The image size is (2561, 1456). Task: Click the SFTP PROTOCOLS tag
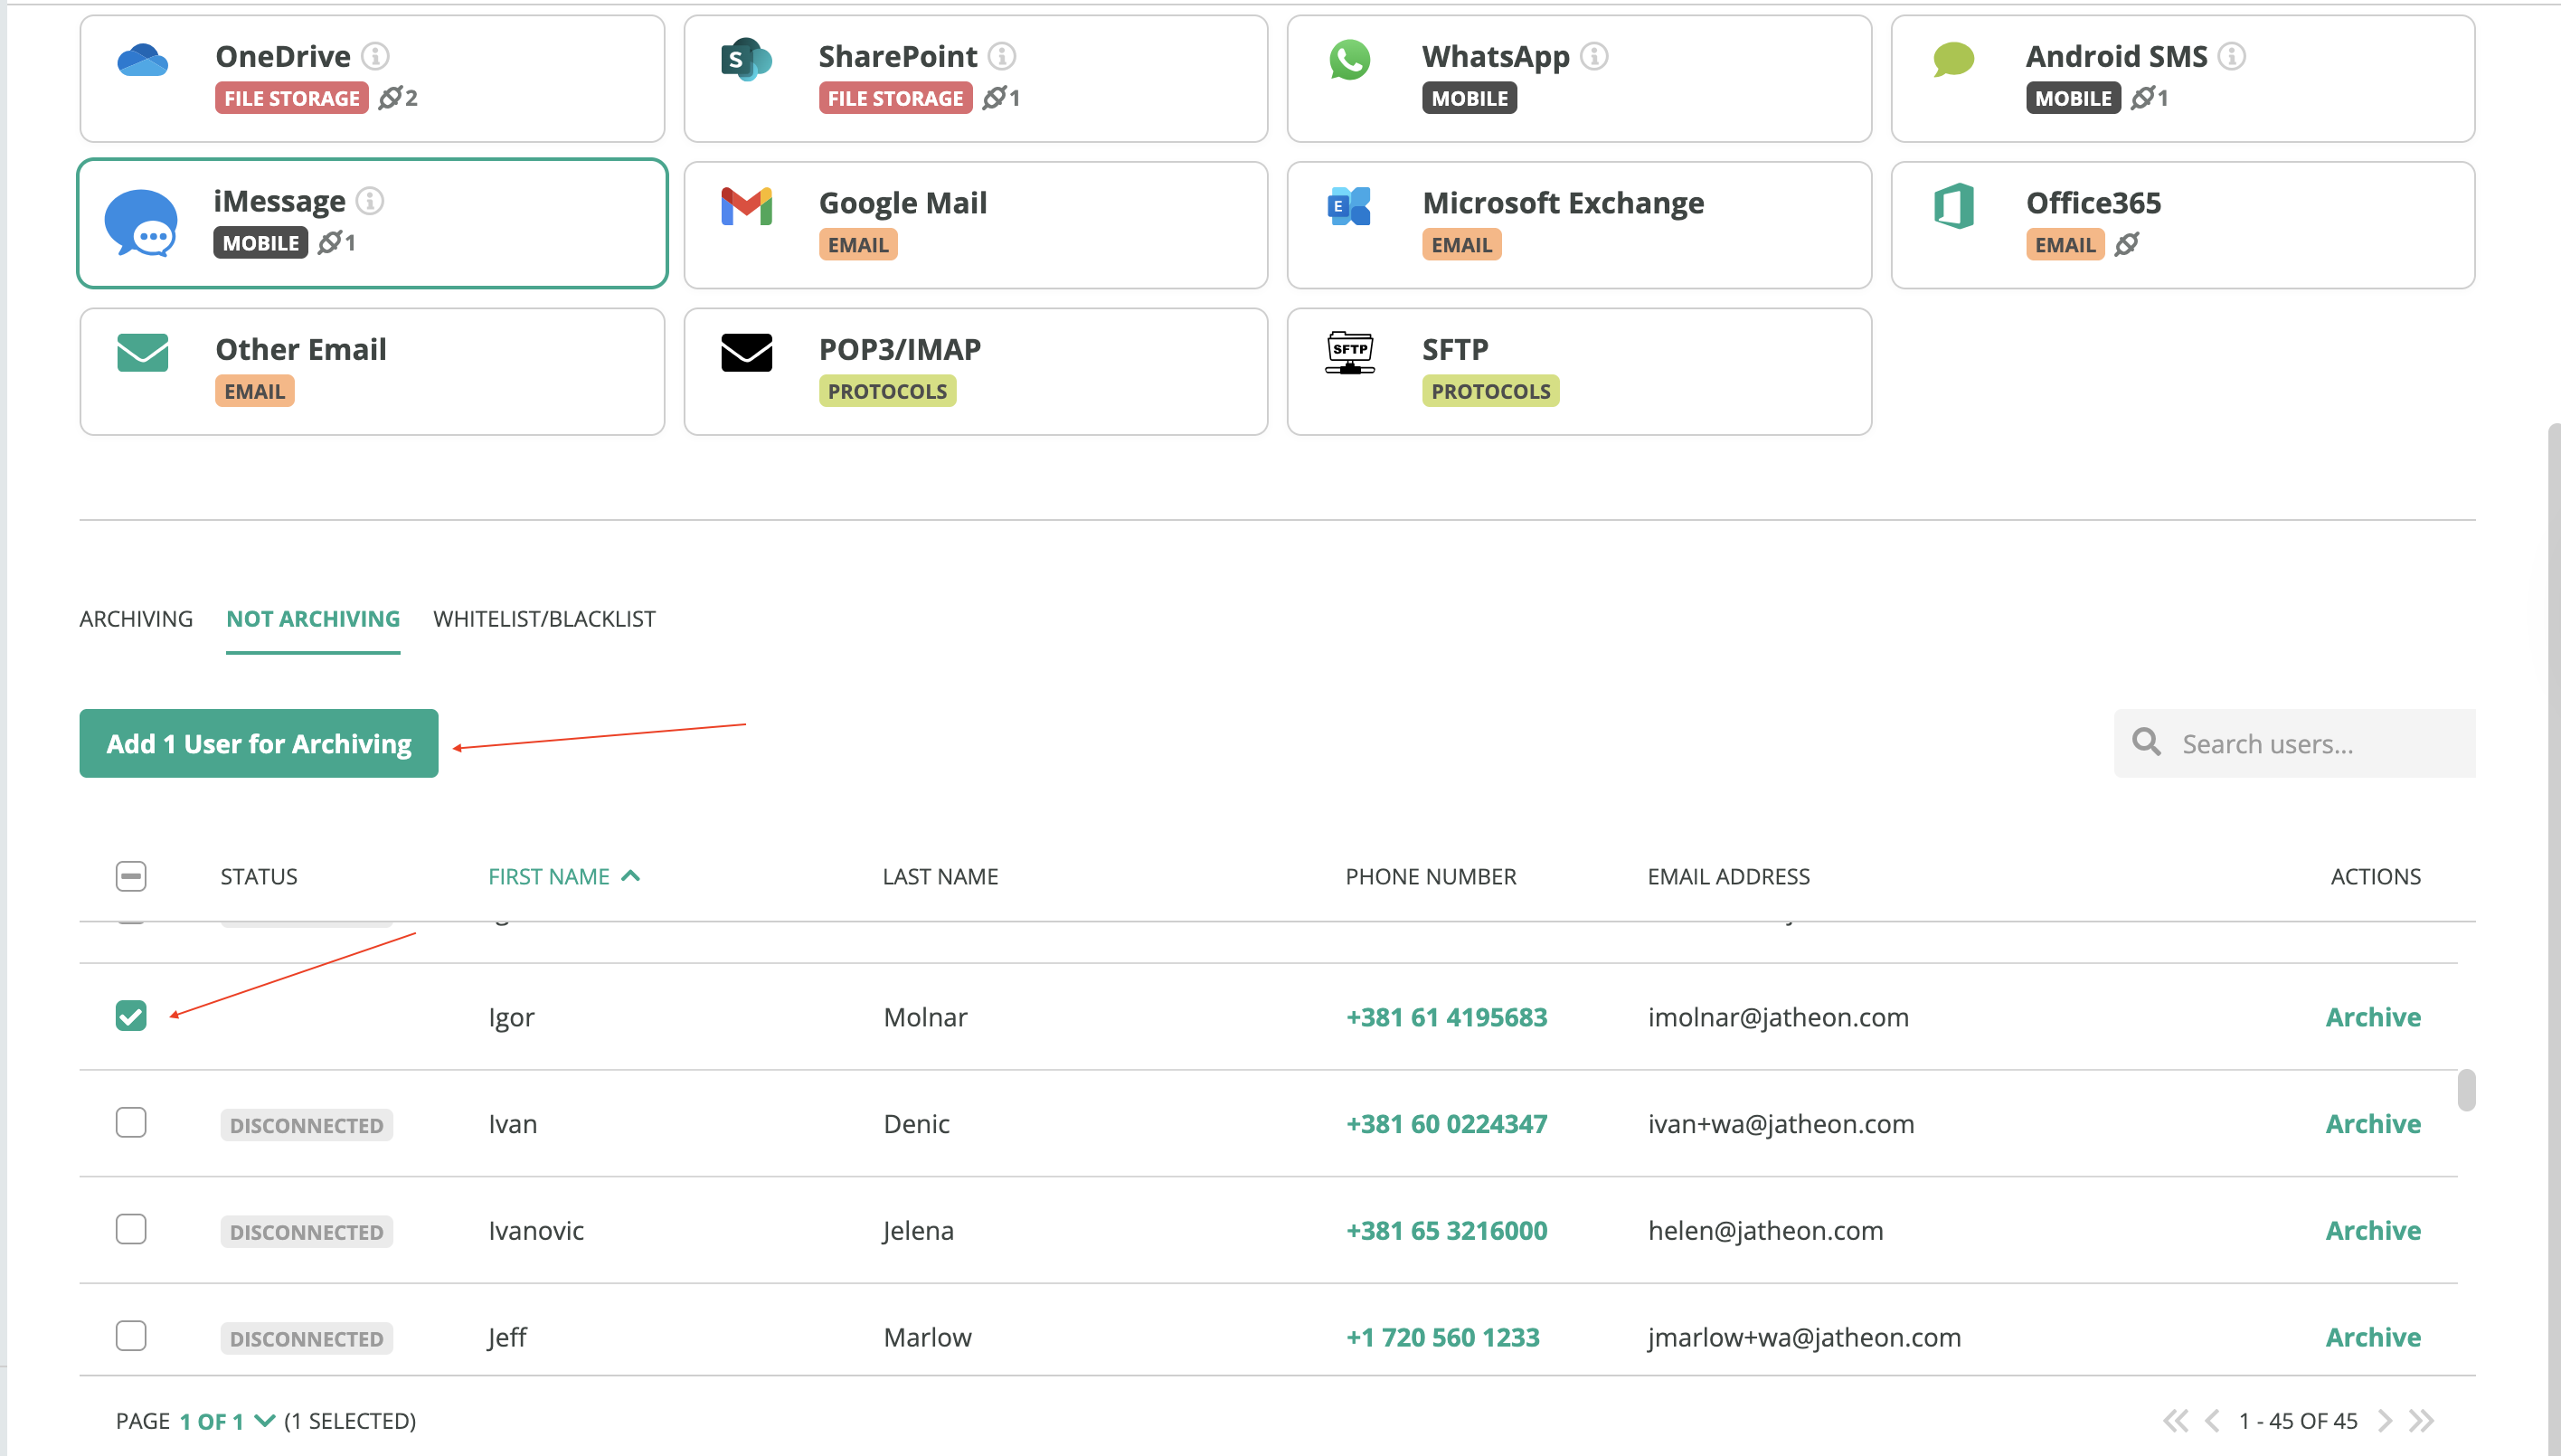1490,391
